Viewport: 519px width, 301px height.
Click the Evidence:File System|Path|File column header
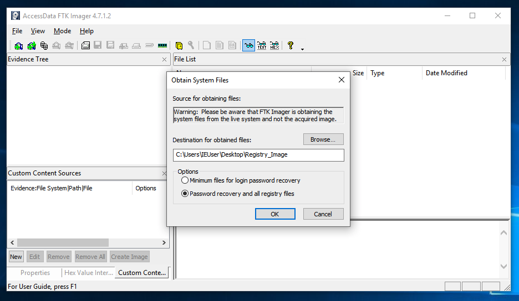click(70, 188)
